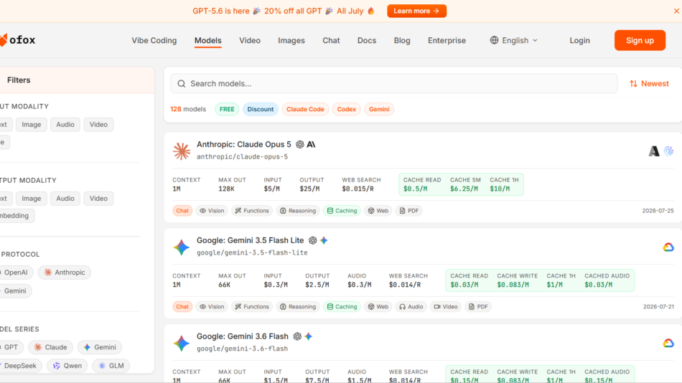Click the search magnifier icon
Viewport: 682px width, 383px height.
[x=182, y=83]
